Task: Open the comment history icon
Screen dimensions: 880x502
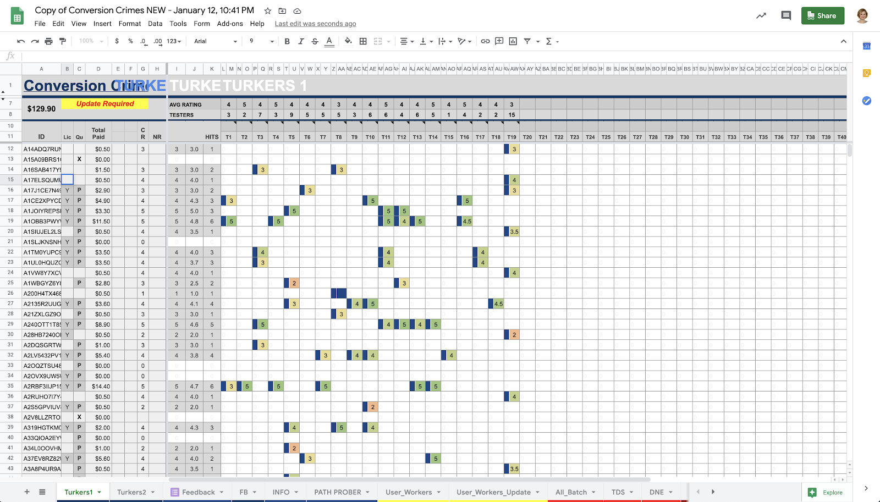Action: point(786,16)
